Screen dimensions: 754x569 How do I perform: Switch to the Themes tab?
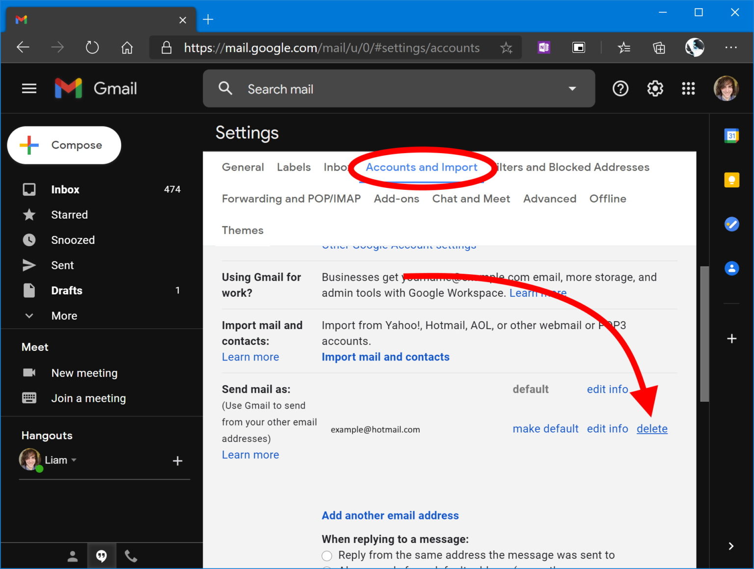click(242, 230)
